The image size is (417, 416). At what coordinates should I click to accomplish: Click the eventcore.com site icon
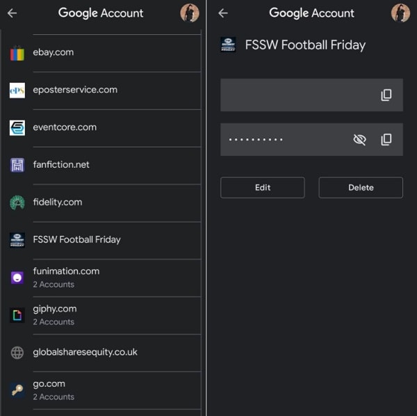[17, 128]
